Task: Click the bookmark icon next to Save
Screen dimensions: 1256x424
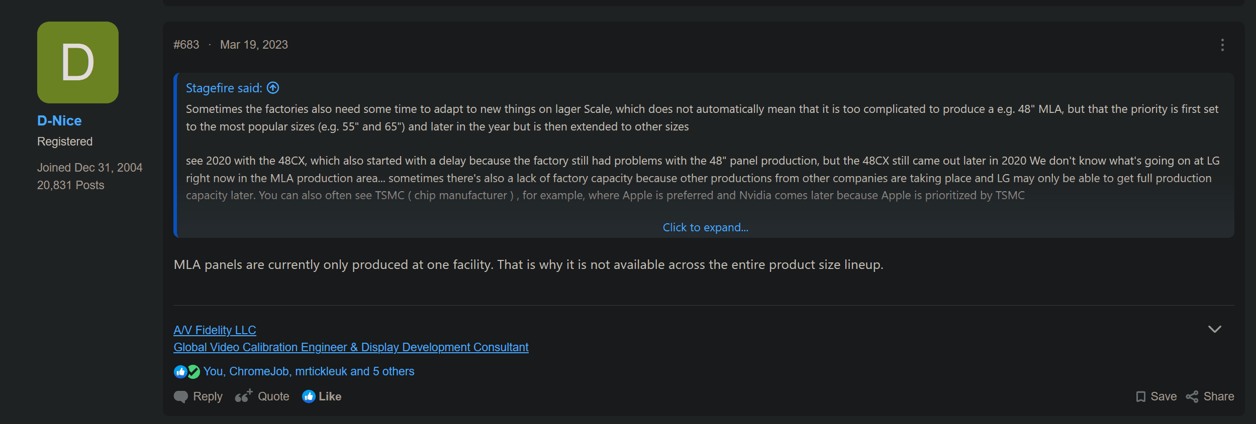Action: click(x=1141, y=397)
